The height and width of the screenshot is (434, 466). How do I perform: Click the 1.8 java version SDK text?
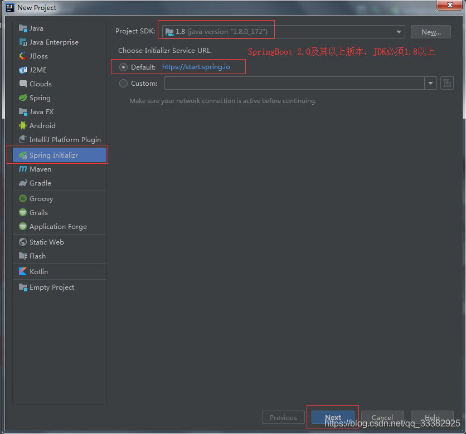point(221,32)
